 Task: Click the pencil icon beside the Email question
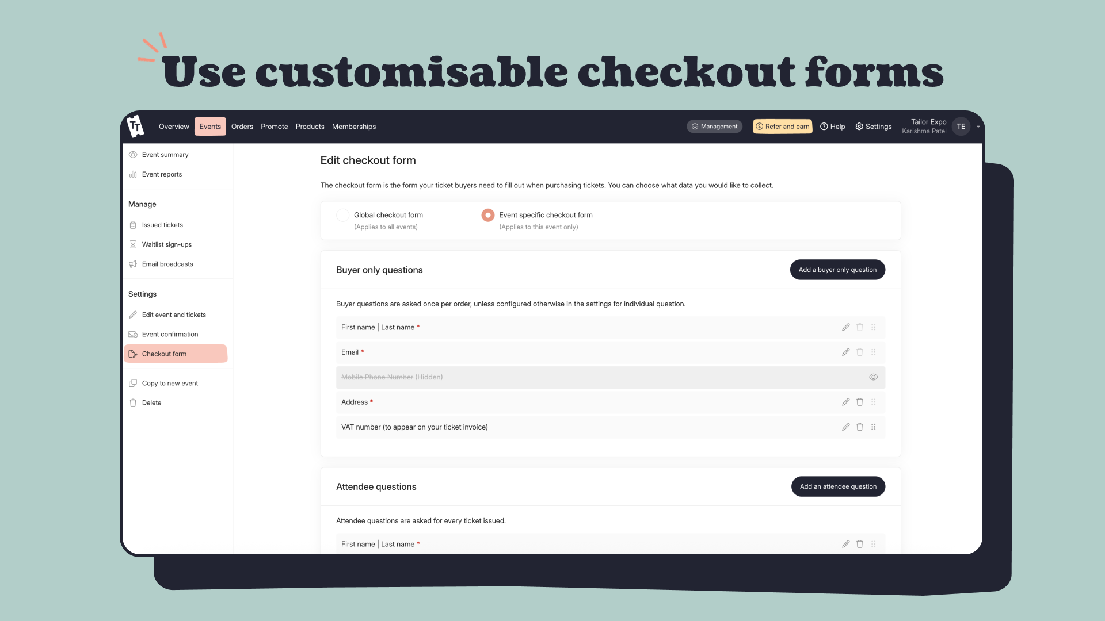click(845, 352)
